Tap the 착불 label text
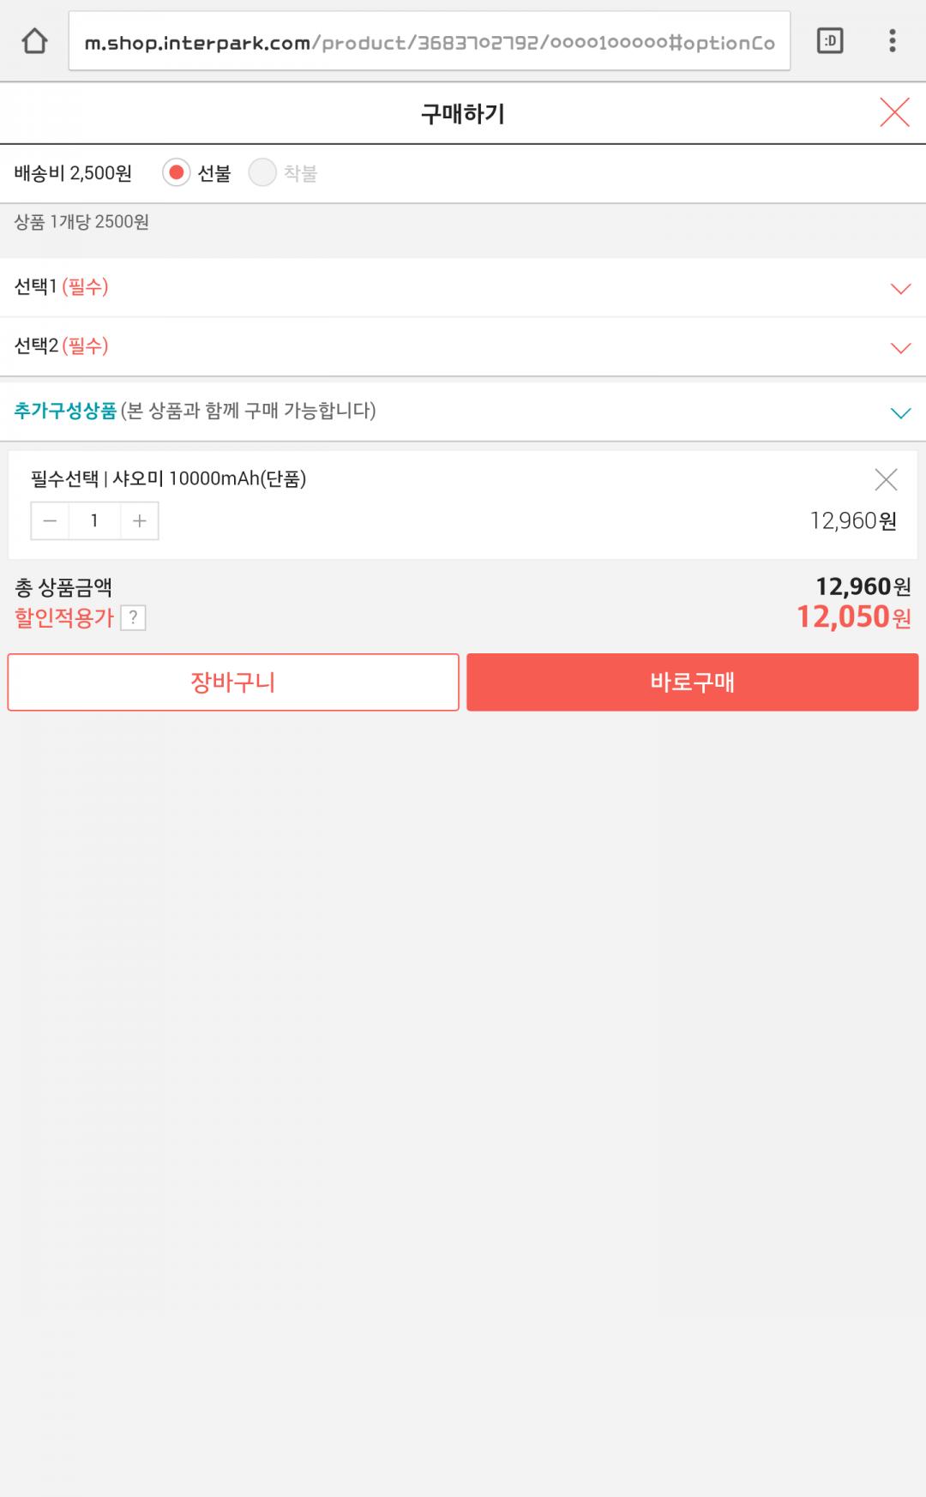This screenshot has width=926, height=1497. pos(300,174)
